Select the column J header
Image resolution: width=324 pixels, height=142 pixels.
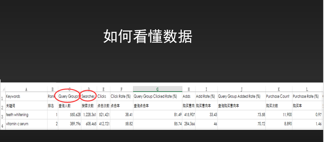point(241,89)
